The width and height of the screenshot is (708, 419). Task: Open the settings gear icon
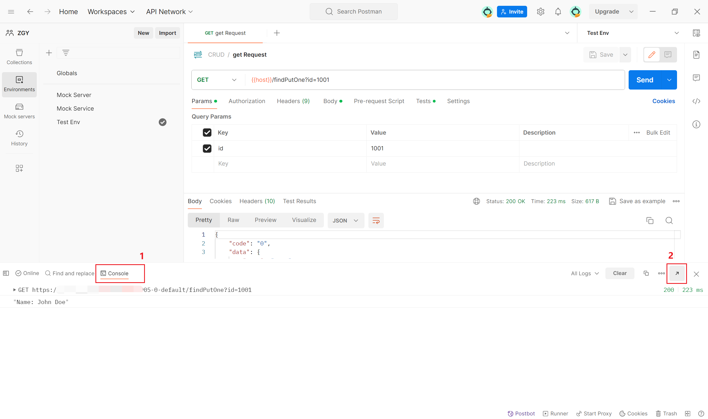tap(540, 12)
